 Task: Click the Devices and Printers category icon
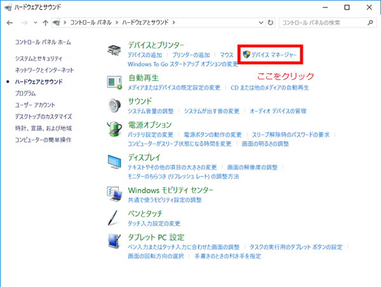(x=114, y=50)
